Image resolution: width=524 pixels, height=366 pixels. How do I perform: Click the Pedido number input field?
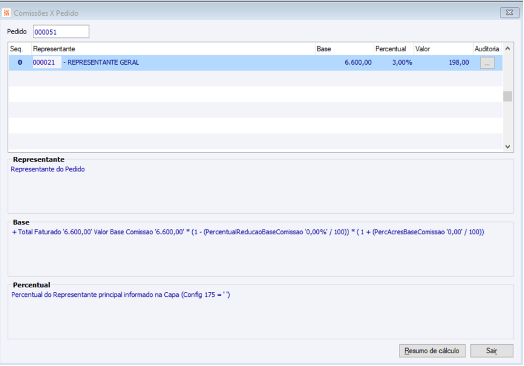point(61,32)
